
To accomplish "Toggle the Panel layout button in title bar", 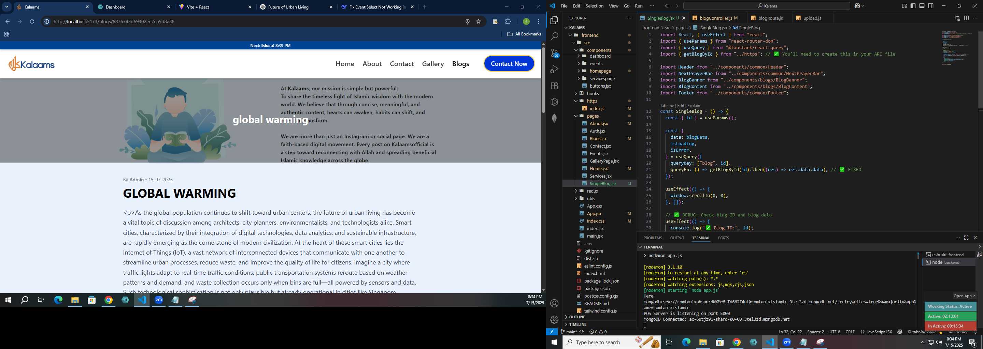I will [x=922, y=6].
